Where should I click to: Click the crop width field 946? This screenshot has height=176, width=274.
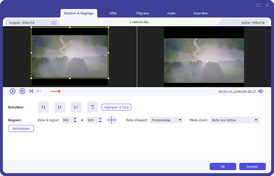pos(68,120)
